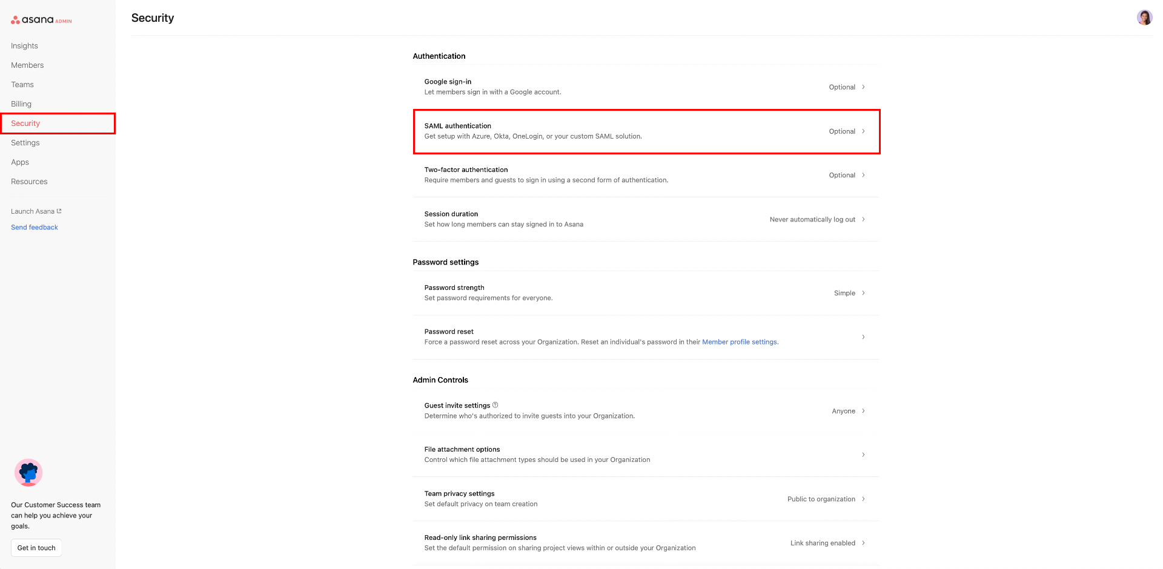The height and width of the screenshot is (569, 1163).
Task: Click the Password strength title
Action: [x=454, y=288]
